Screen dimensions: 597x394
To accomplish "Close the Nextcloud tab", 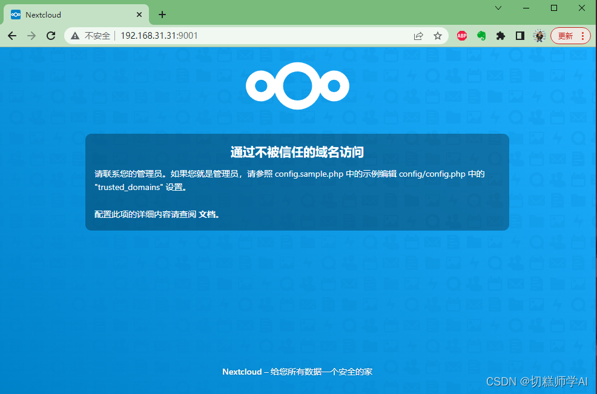I will (x=139, y=15).
